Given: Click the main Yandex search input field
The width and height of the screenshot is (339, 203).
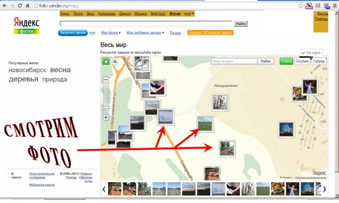Looking at the screenshot, I should pos(146,24).
